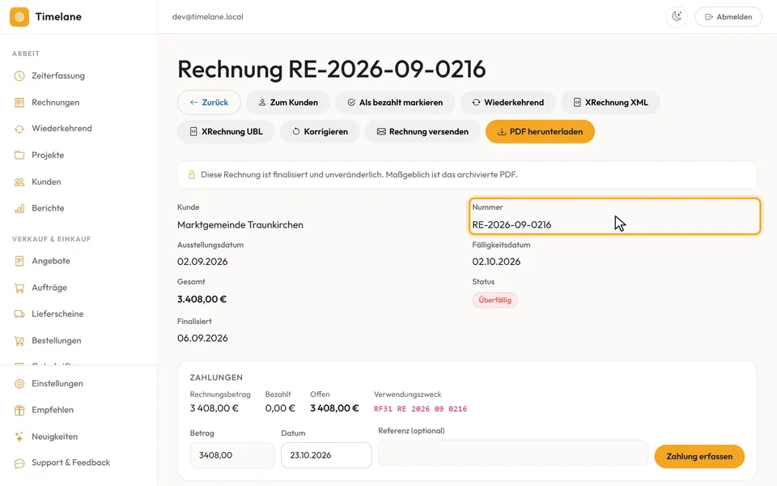Click the Gesamt amount 3.408,00 €
The width and height of the screenshot is (777, 486).
pos(202,299)
